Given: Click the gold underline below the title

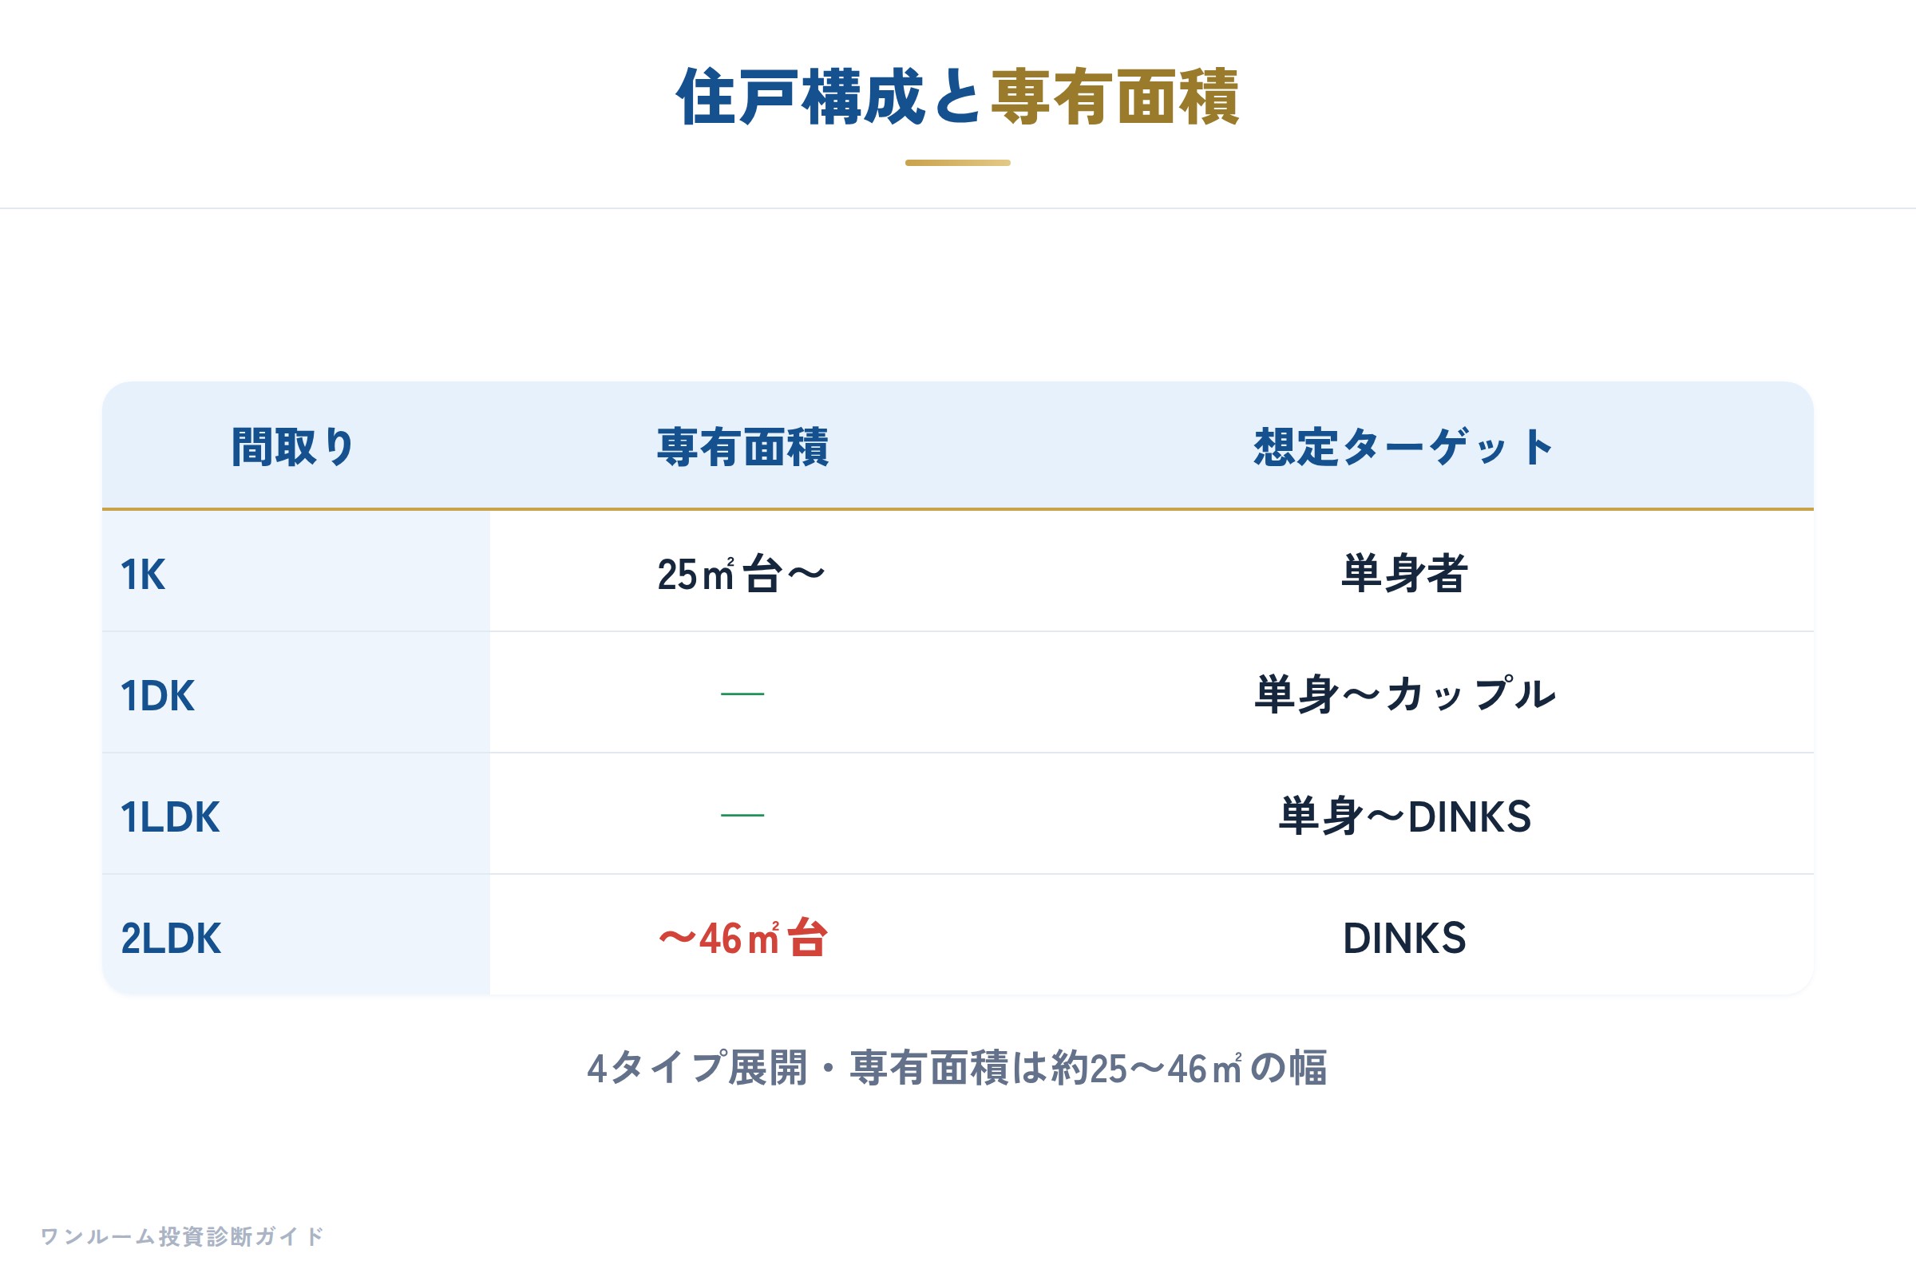Looking at the screenshot, I should (x=958, y=163).
